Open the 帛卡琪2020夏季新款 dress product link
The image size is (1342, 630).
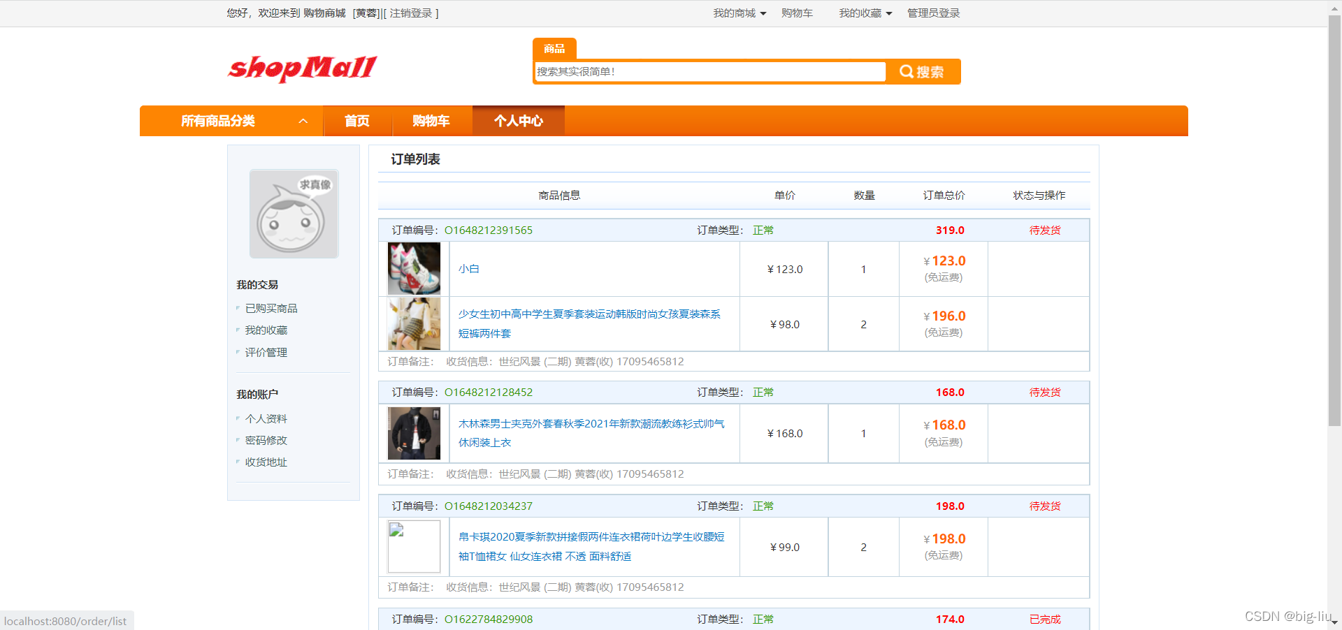[x=591, y=547]
